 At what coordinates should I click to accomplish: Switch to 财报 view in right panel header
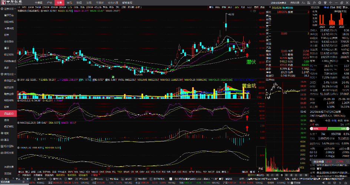click(339, 7)
